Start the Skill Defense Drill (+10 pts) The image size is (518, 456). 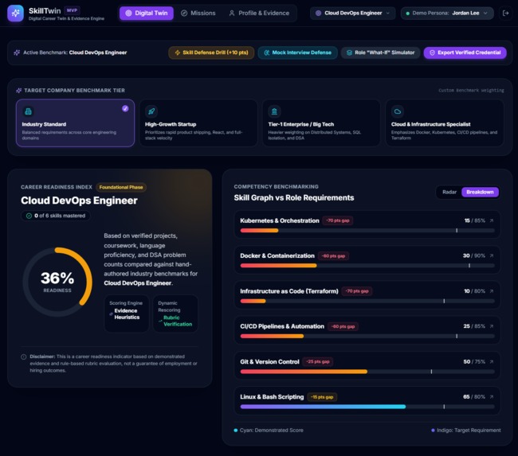pos(211,53)
